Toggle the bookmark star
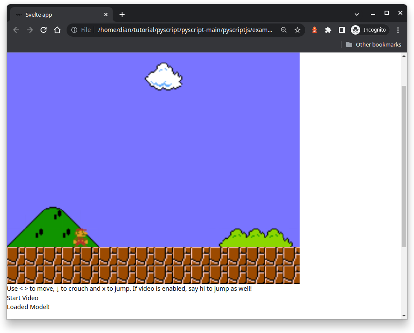This screenshot has width=414, height=333. pyautogui.click(x=297, y=30)
